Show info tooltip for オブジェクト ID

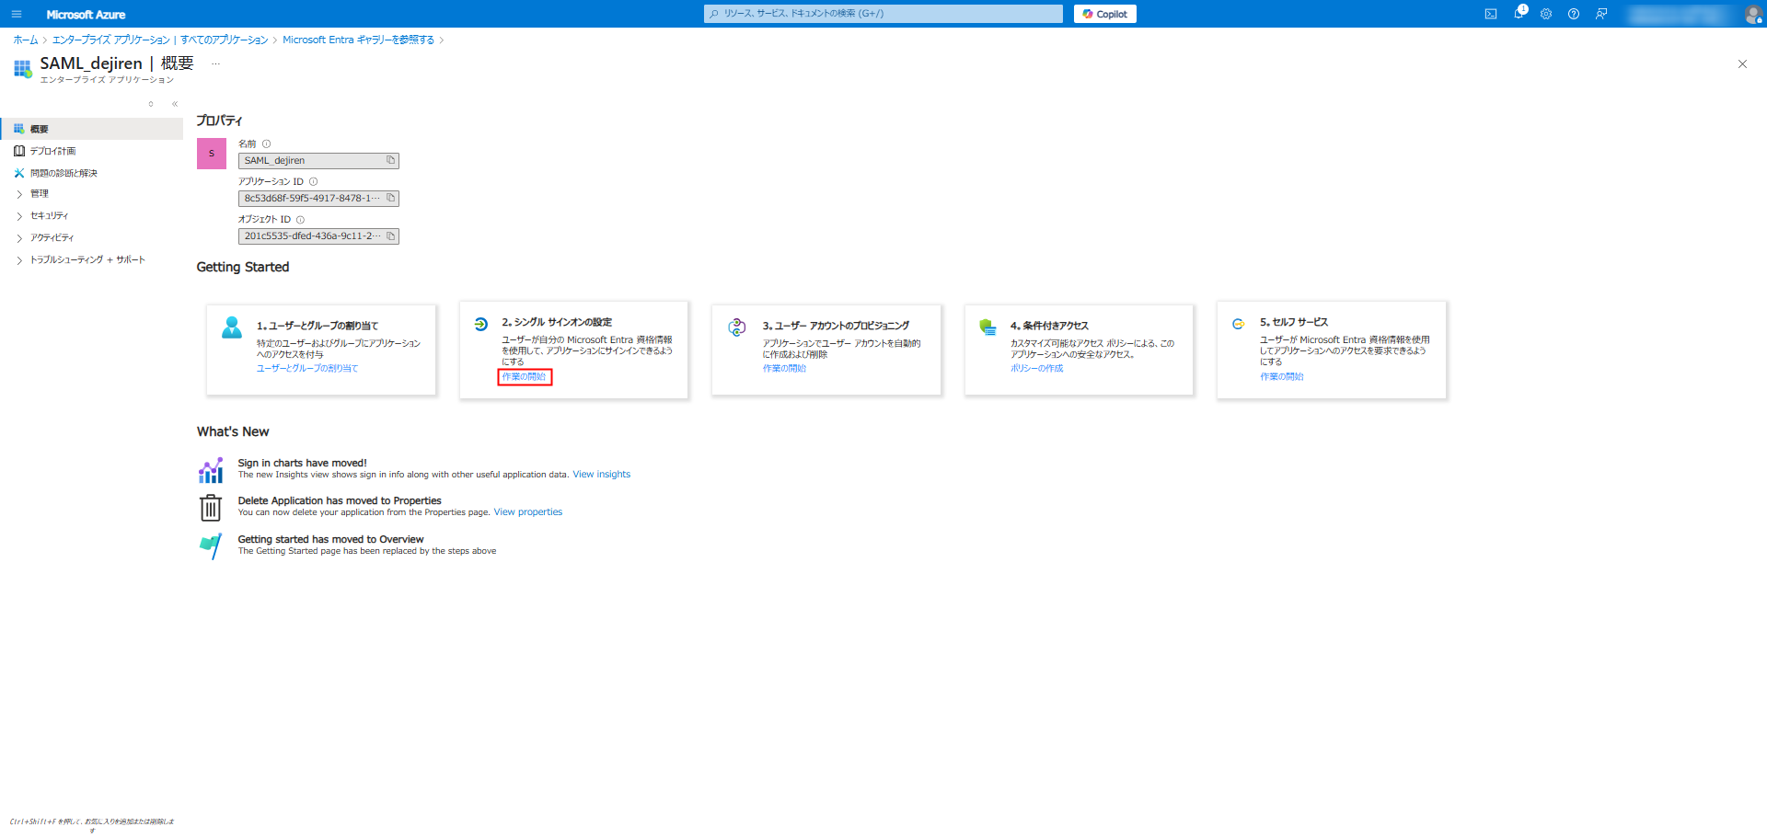click(x=300, y=219)
